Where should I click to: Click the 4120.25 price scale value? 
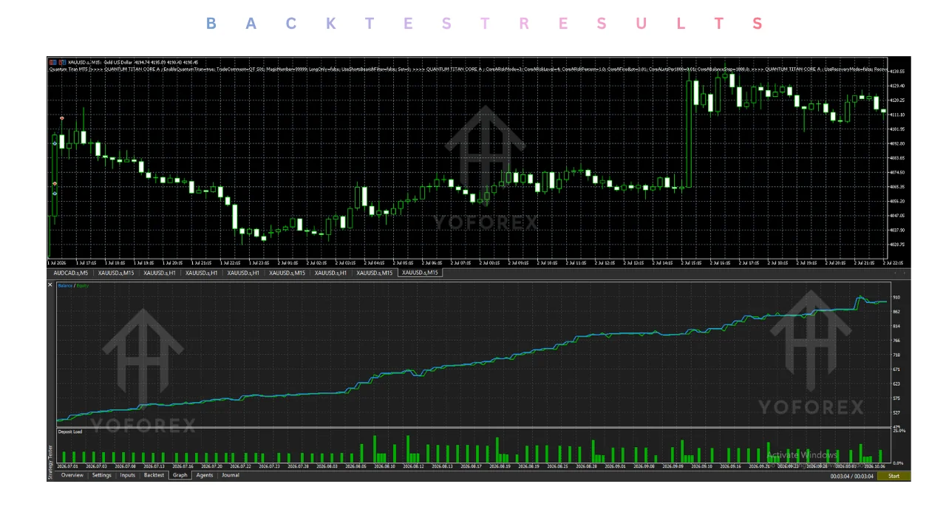click(897, 100)
